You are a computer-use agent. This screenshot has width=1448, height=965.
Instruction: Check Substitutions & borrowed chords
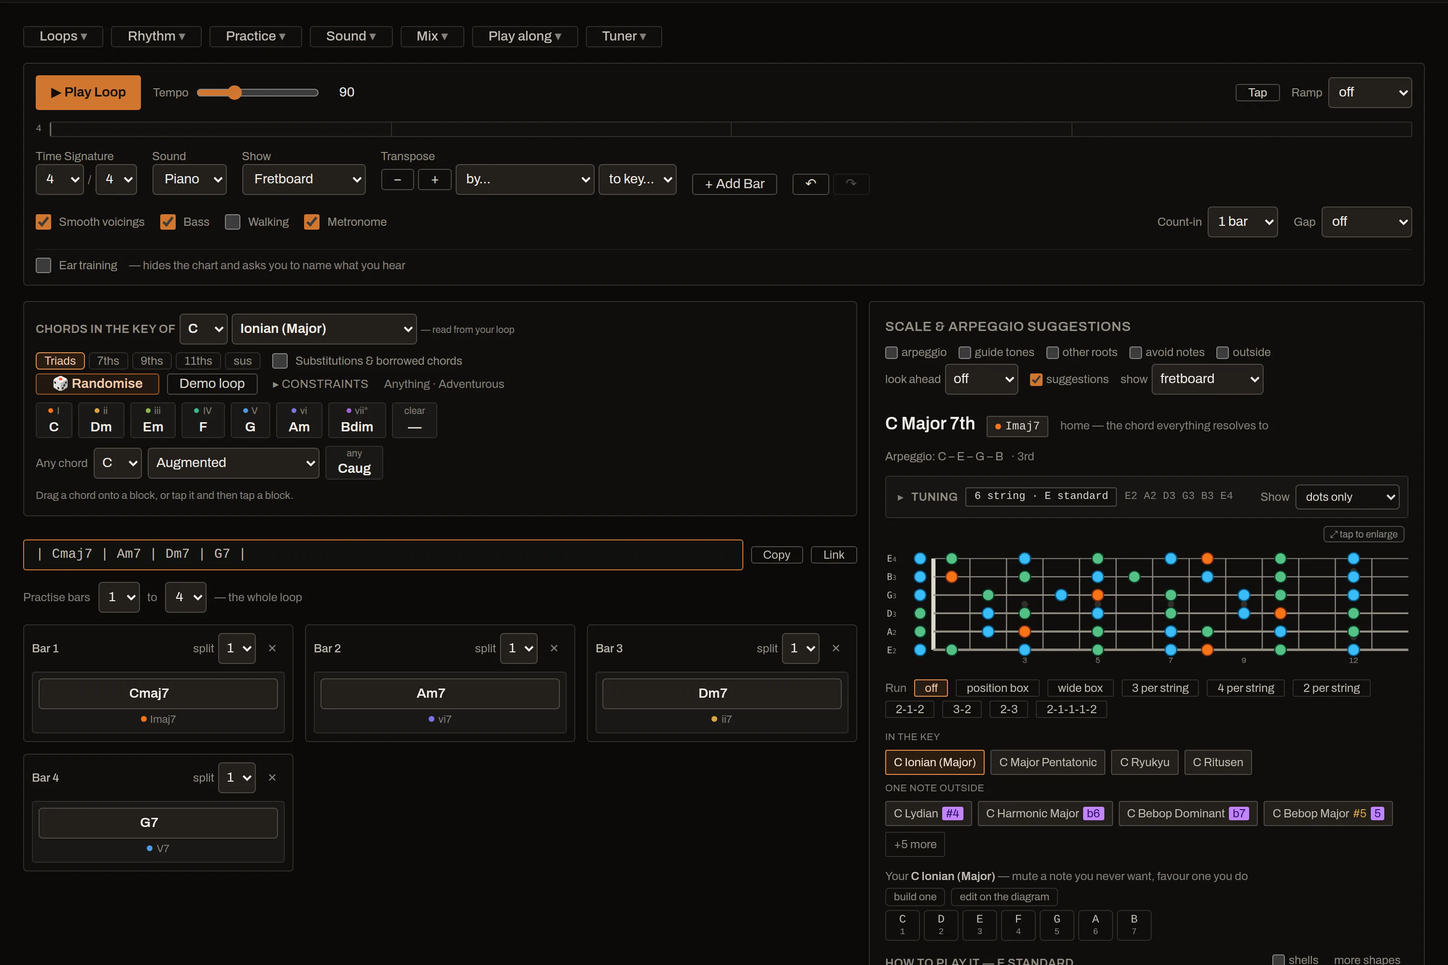279,360
